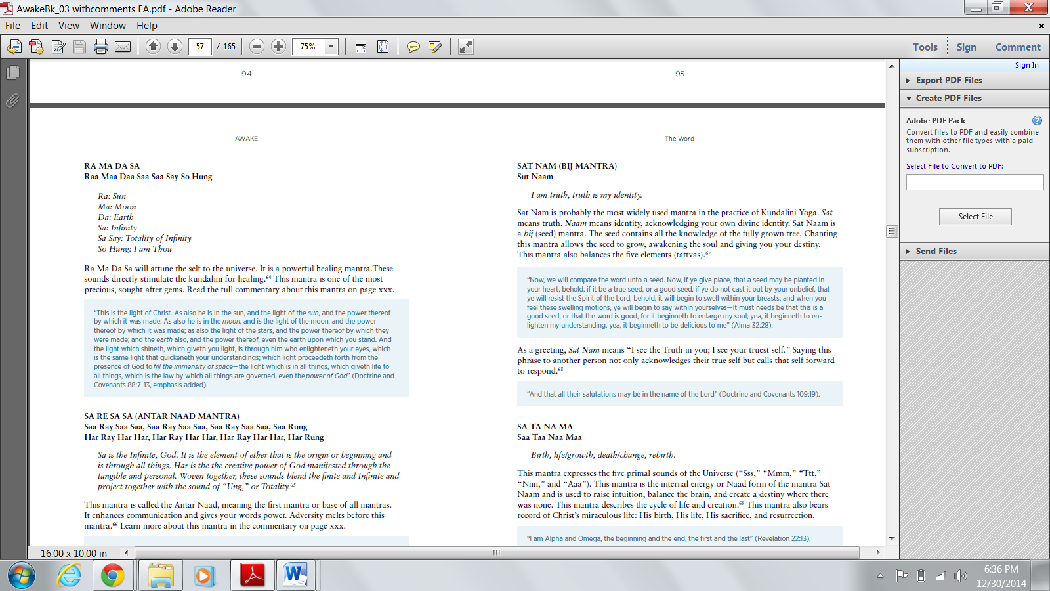
Task: Open the File menu
Action: pos(12,26)
